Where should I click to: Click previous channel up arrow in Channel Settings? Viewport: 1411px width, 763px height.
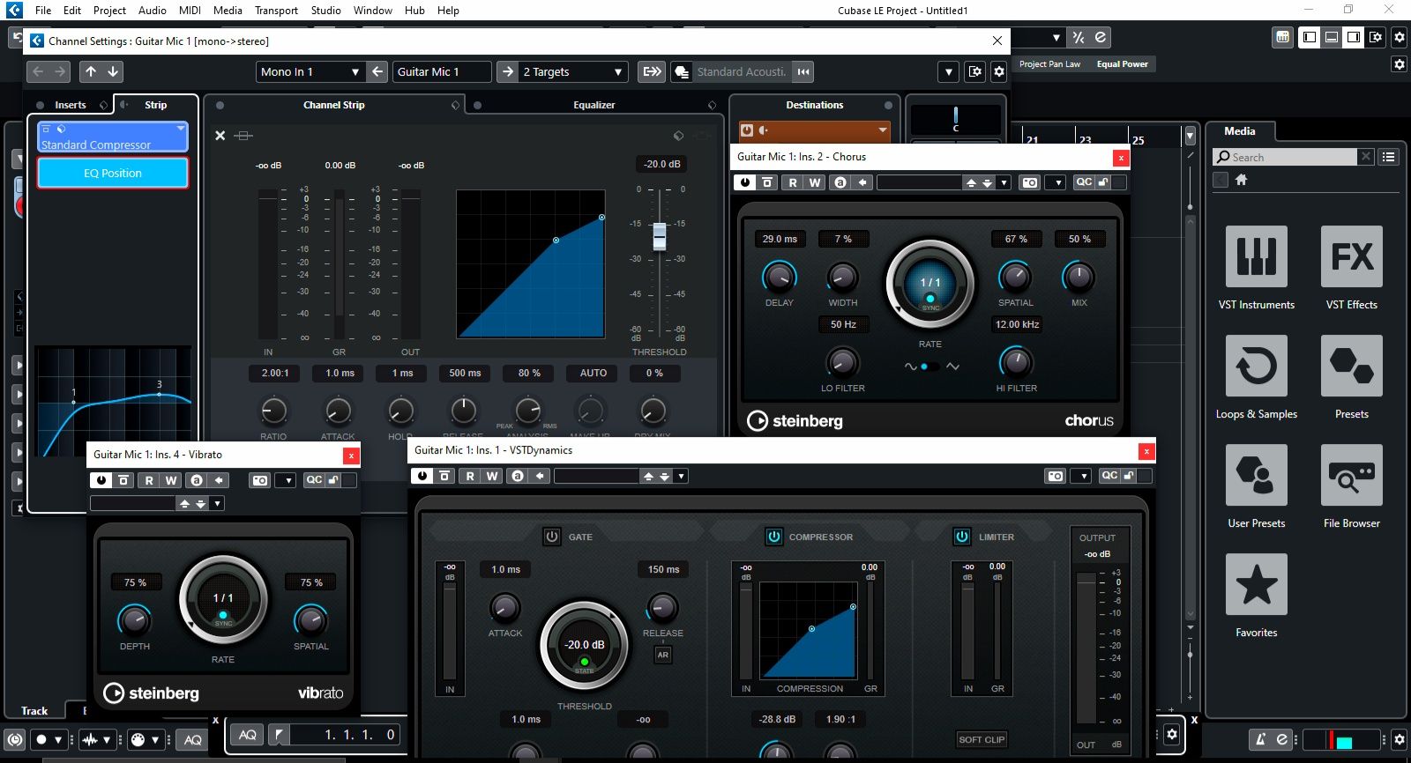91,71
